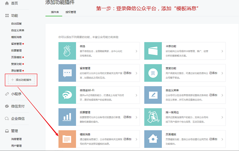
Task: Click the 摇一摇周边 card title
Action: tap(172, 112)
